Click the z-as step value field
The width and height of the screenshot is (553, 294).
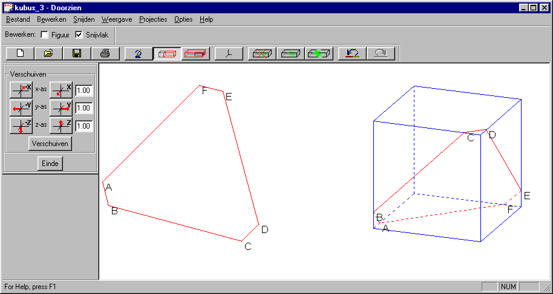tap(84, 126)
